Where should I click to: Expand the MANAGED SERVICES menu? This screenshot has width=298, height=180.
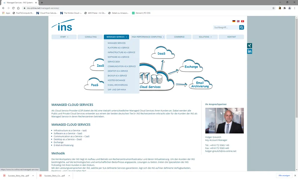(x=116, y=37)
